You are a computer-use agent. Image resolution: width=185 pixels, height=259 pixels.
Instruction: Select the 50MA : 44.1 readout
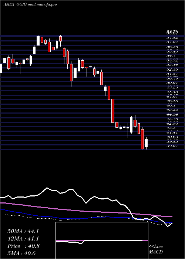click(x=23, y=231)
